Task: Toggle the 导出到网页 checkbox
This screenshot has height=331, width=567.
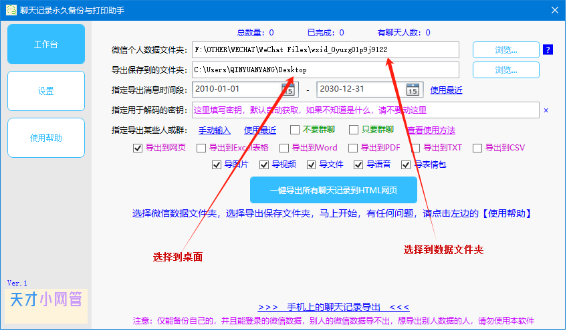Action: 138,148
